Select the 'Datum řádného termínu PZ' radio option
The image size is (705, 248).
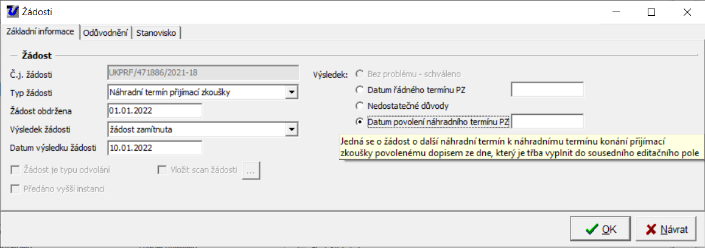[x=359, y=90]
